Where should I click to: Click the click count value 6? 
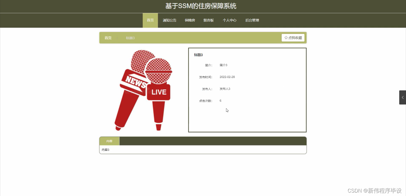click(x=220, y=101)
